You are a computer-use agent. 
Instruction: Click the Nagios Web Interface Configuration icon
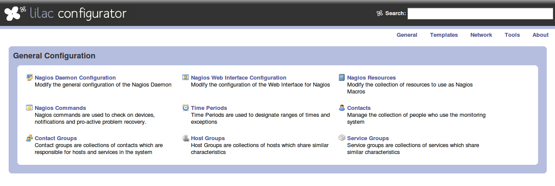[x=186, y=77]
